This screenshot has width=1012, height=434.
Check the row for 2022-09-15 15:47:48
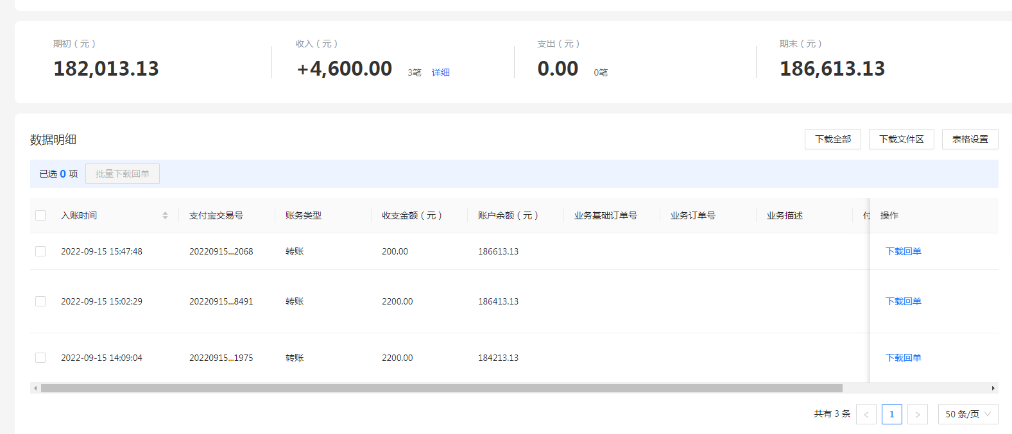(40, 251)
